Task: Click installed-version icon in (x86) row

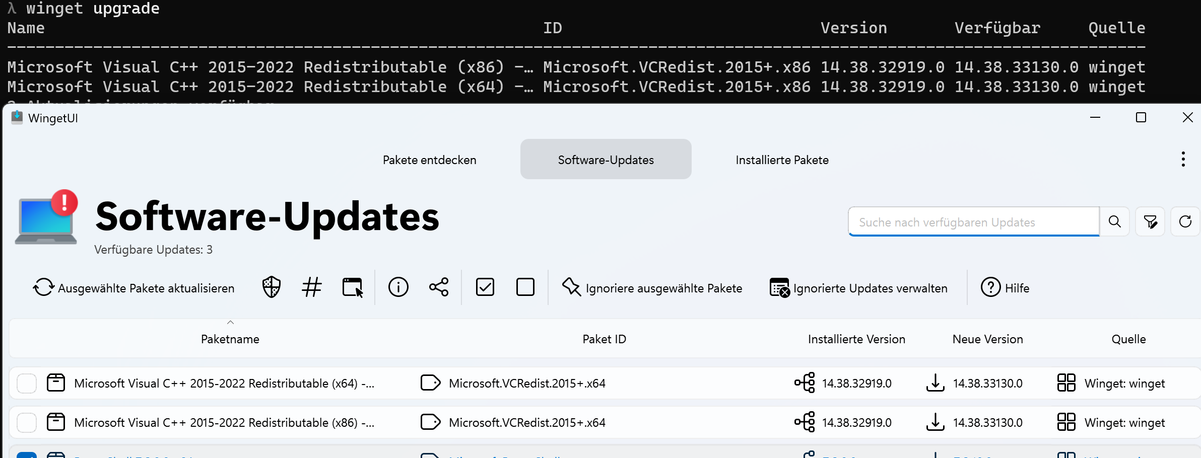Action: [x=805, y=422]
